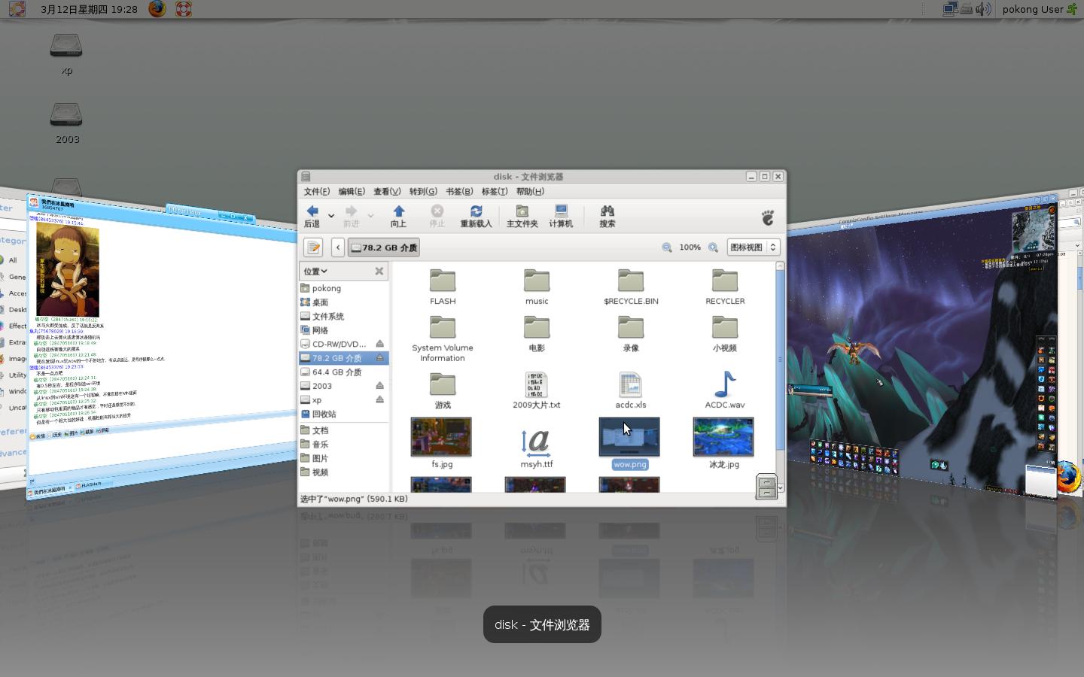Select 64.4 GB 介质 in the sidebar
The width and height of the screenshot is (1084, 677).
[x=344, y=372]
